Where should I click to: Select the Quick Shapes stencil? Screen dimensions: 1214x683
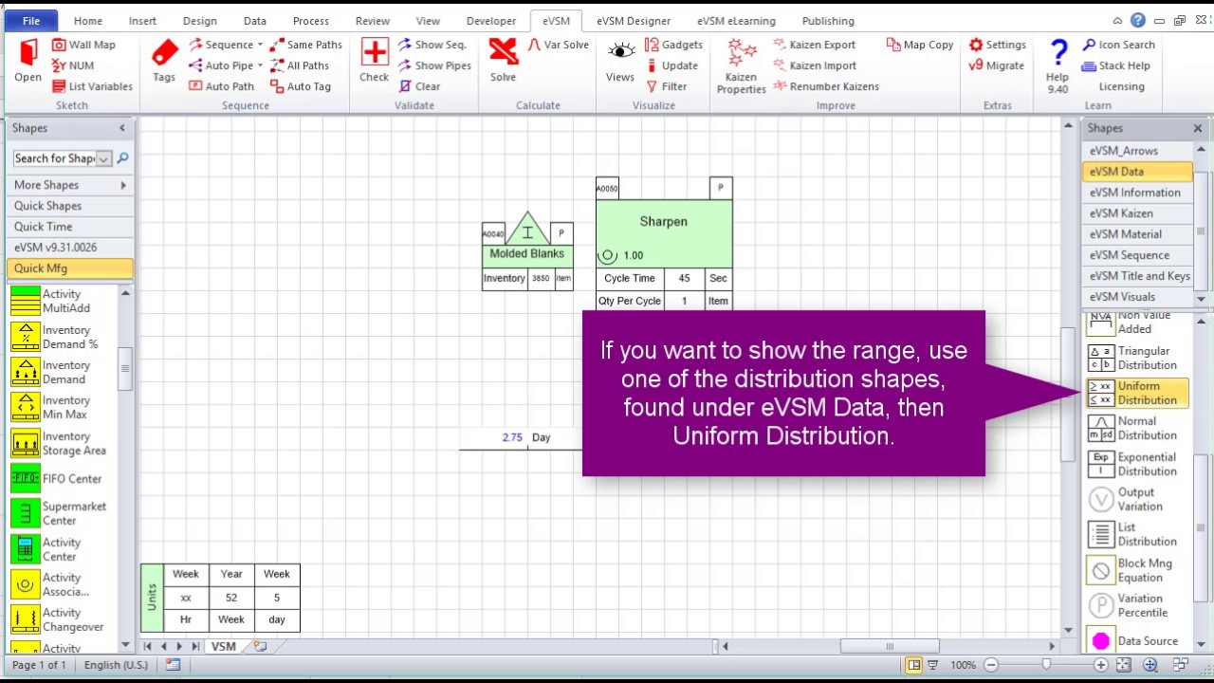(71, 206)
